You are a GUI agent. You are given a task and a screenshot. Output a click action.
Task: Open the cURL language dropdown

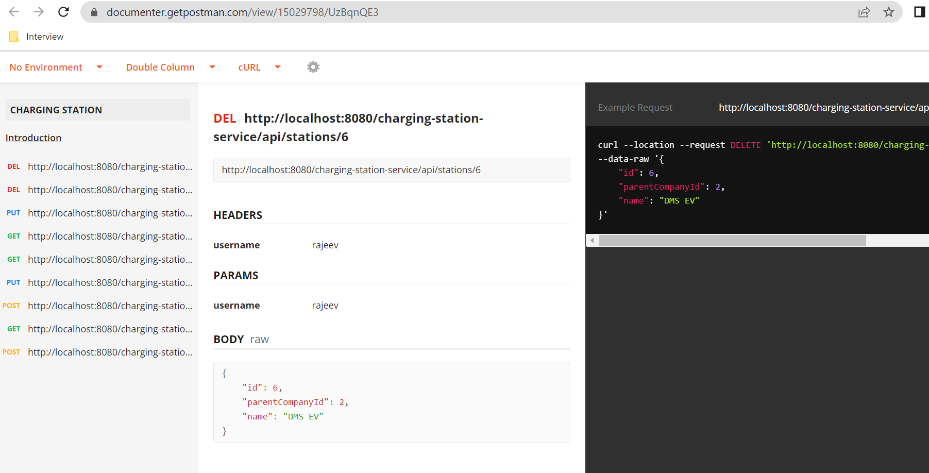[259, 67]
